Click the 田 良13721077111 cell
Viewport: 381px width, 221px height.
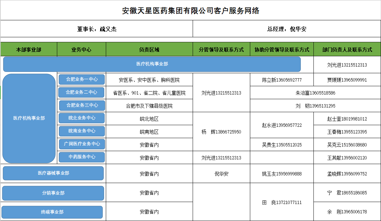point(282,202)
